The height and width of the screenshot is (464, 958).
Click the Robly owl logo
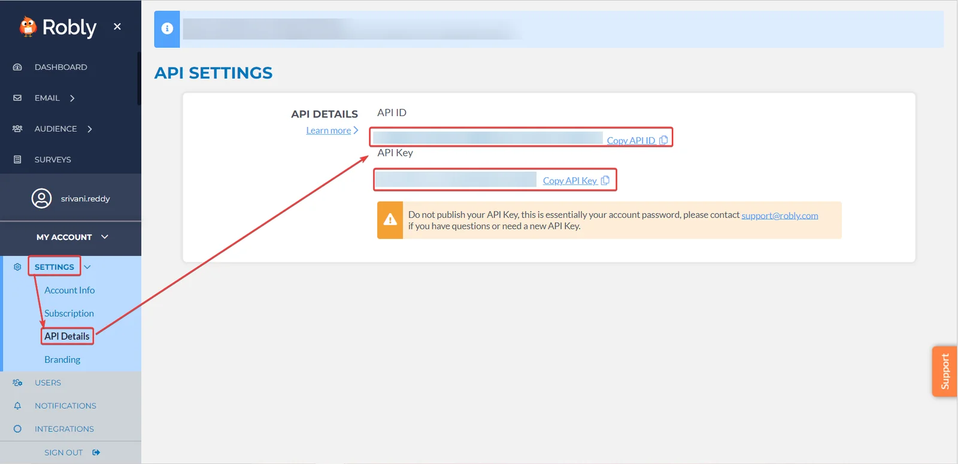click(x=28, y=27)
